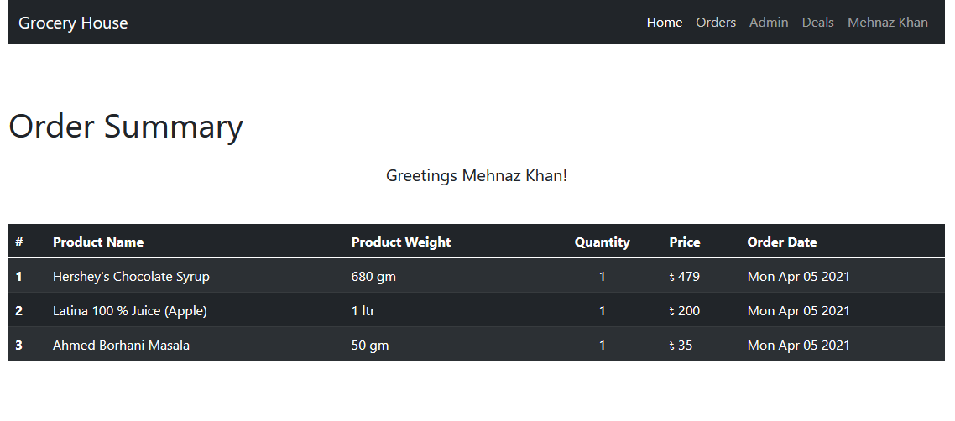955x421 pixels.
Task: Click the Product Weight column header
Action: (400, 242)
